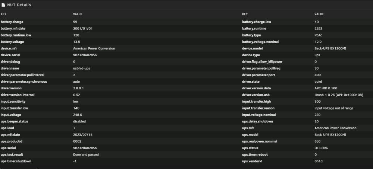Click the driver.name value usbhid-ups
373x169 pixels.
pos(81,68)
